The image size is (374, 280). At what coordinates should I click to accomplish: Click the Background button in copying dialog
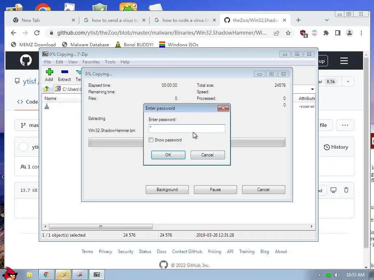click(x=167, y=190)
